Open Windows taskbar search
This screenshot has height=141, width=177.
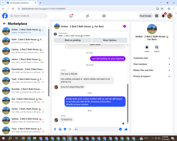pos(10,138)
